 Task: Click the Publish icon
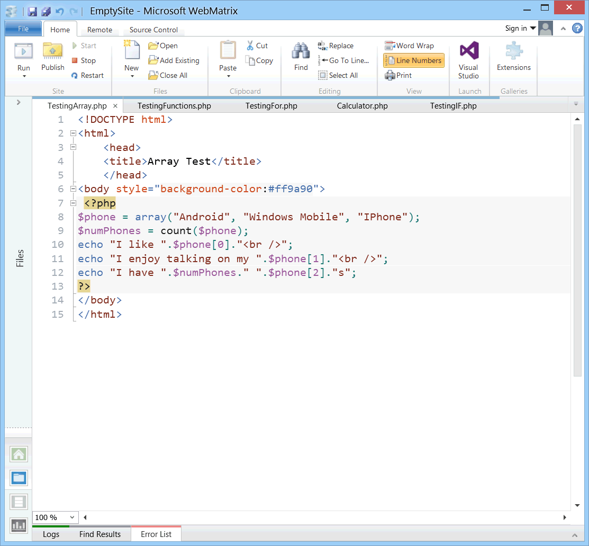[x=52, y=51]
